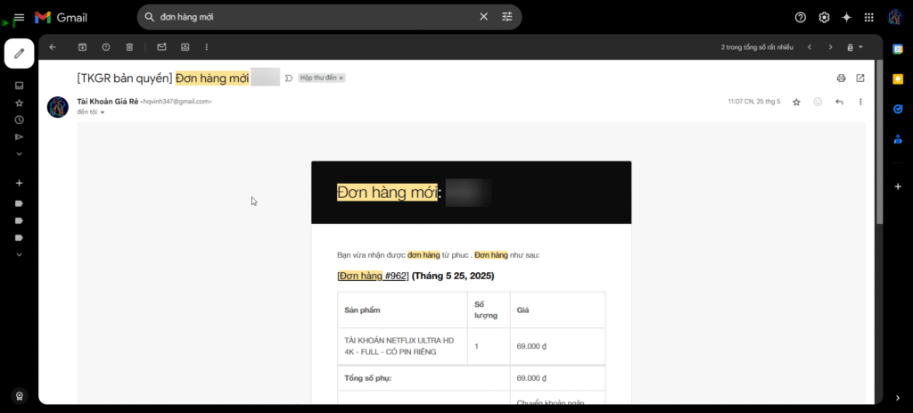Open Google Tasks in the side panel
Screen dimensions: 913x413
(x=897, y=108)
